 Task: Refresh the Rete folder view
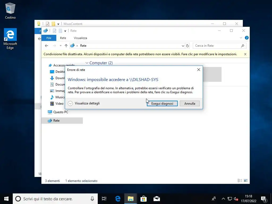tap(187, 46)
